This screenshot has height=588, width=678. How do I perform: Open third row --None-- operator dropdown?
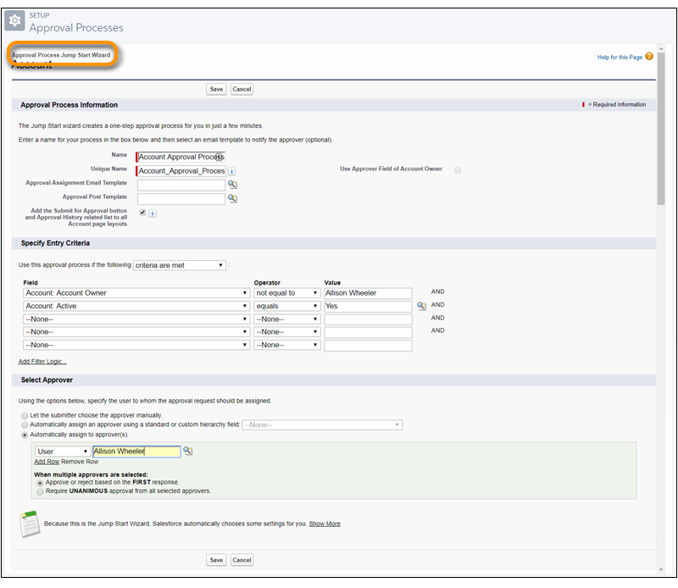[287, 319]
